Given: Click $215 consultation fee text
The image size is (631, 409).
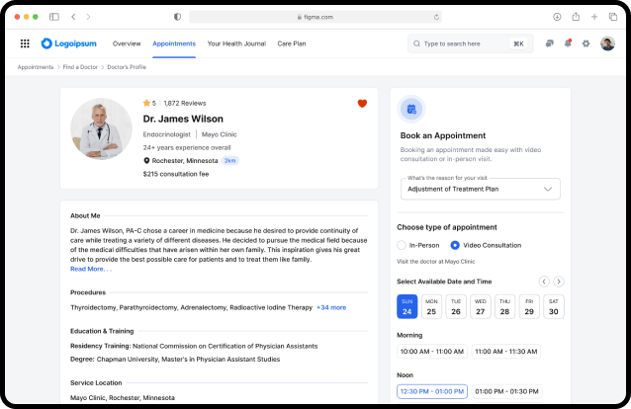Looking at the screenshot, I should click(x=176, y=174).
